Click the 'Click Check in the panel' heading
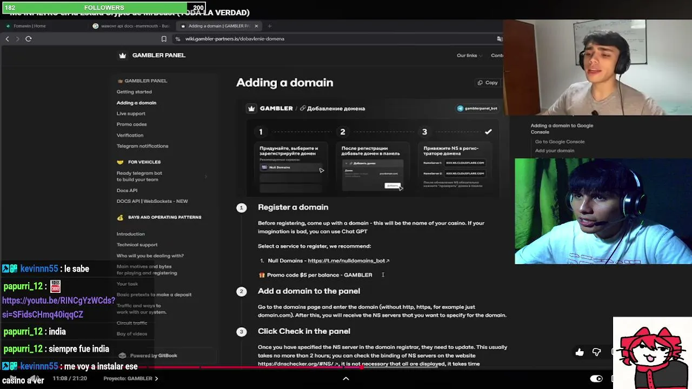 pyautogui.click(x=304, y=331)
